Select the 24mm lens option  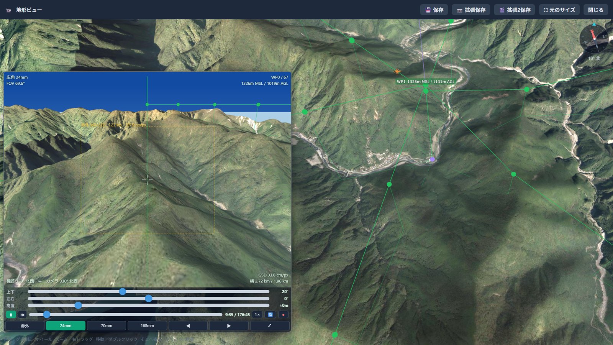pyautogui.click(x=66, y=326)
